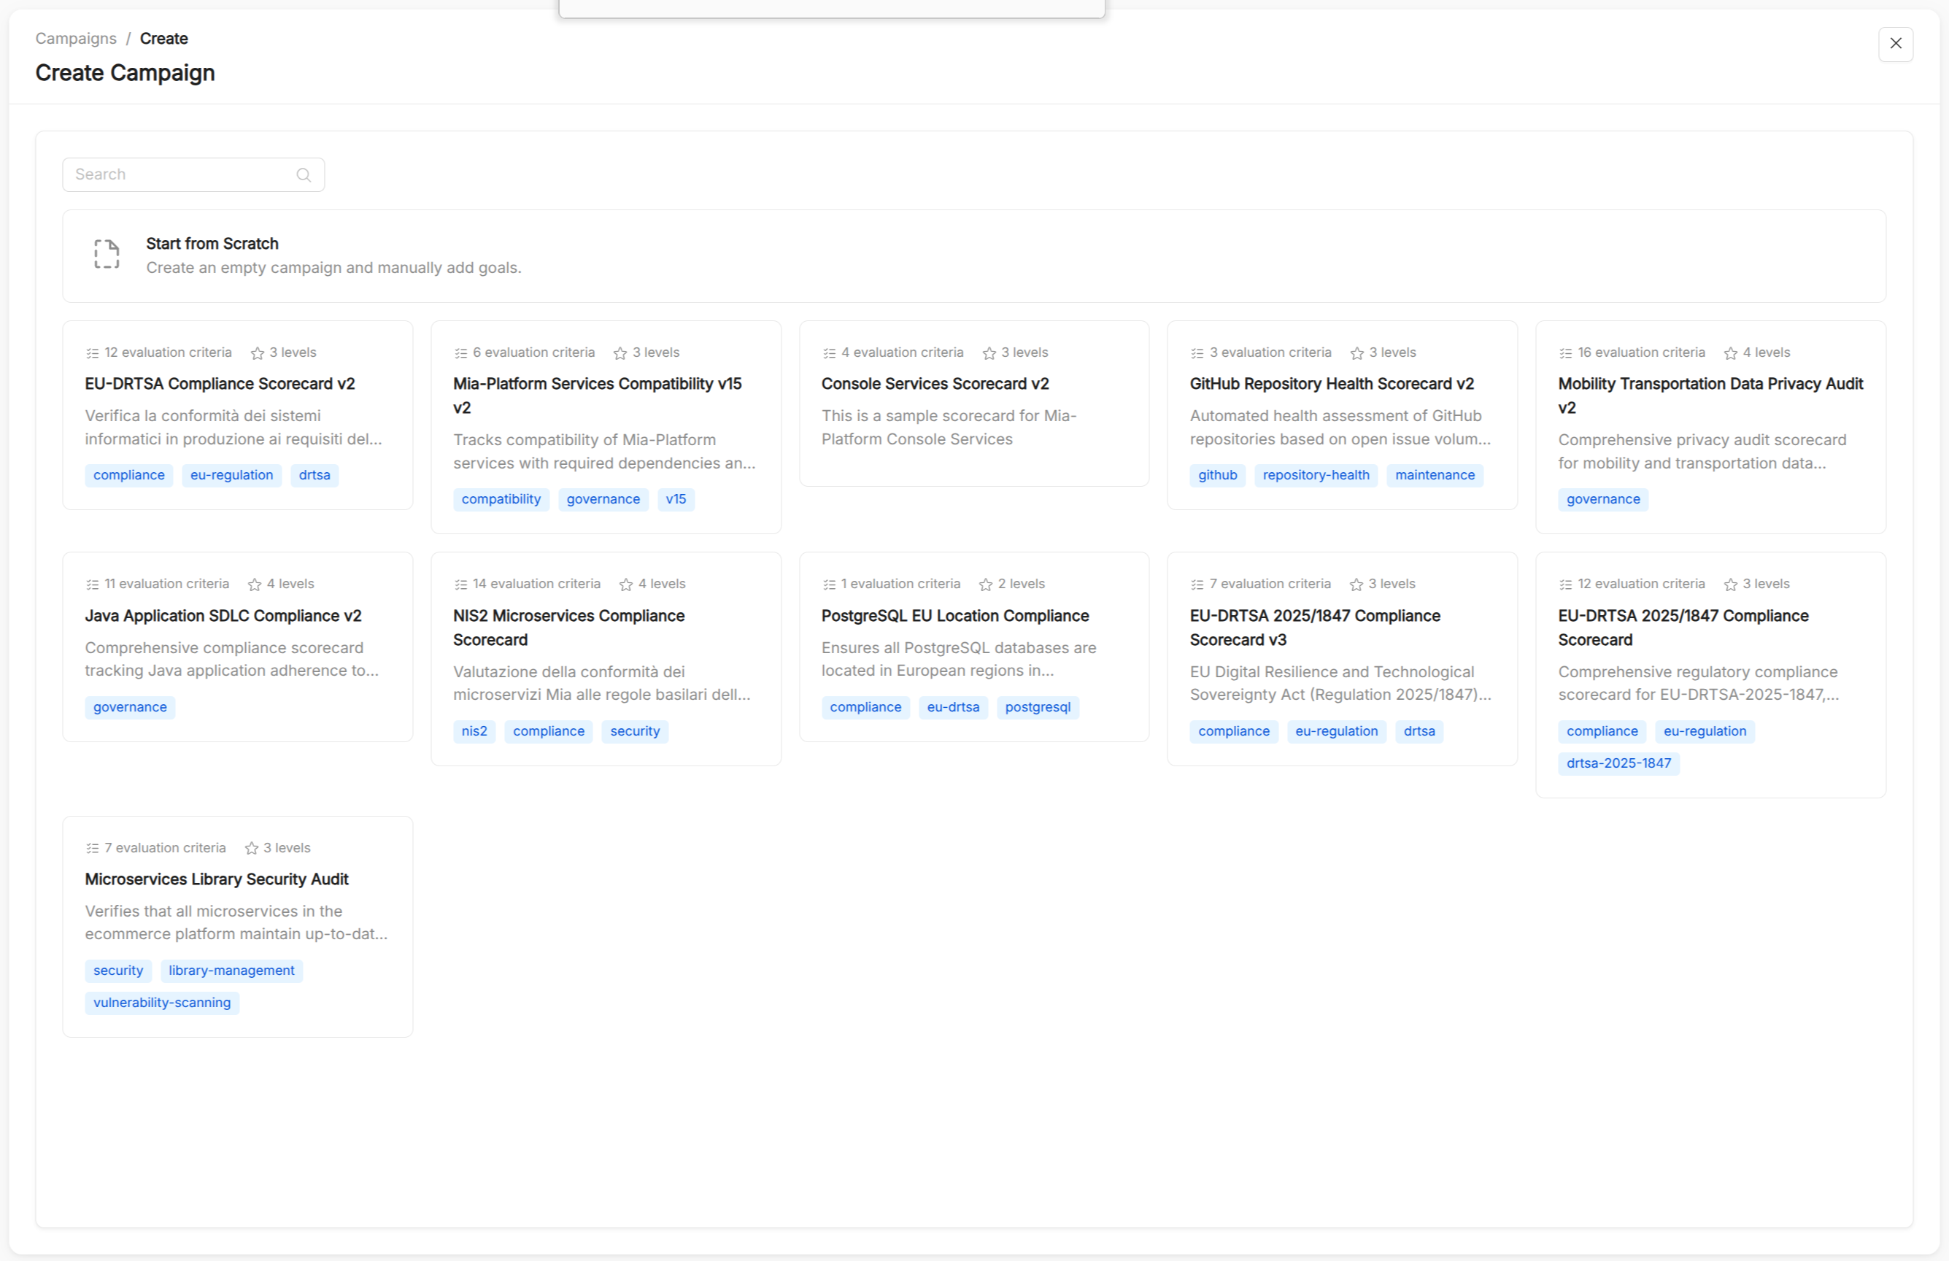Click the drtsa tag on EU-DRTSA v2 card
Viewport: 1949px width, 1261px height.
tap(314, 476)
